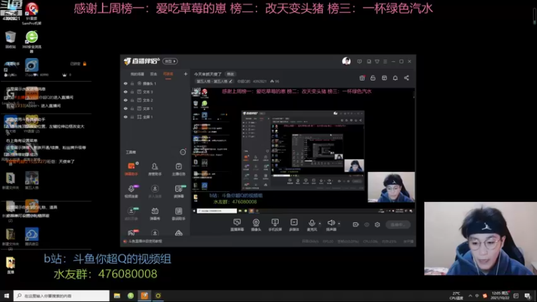Start recording with the camcorder icon
Viewport: 537px width, 302px height.
356,225
